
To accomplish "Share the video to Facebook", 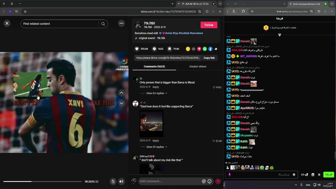I will click(210, 49).
